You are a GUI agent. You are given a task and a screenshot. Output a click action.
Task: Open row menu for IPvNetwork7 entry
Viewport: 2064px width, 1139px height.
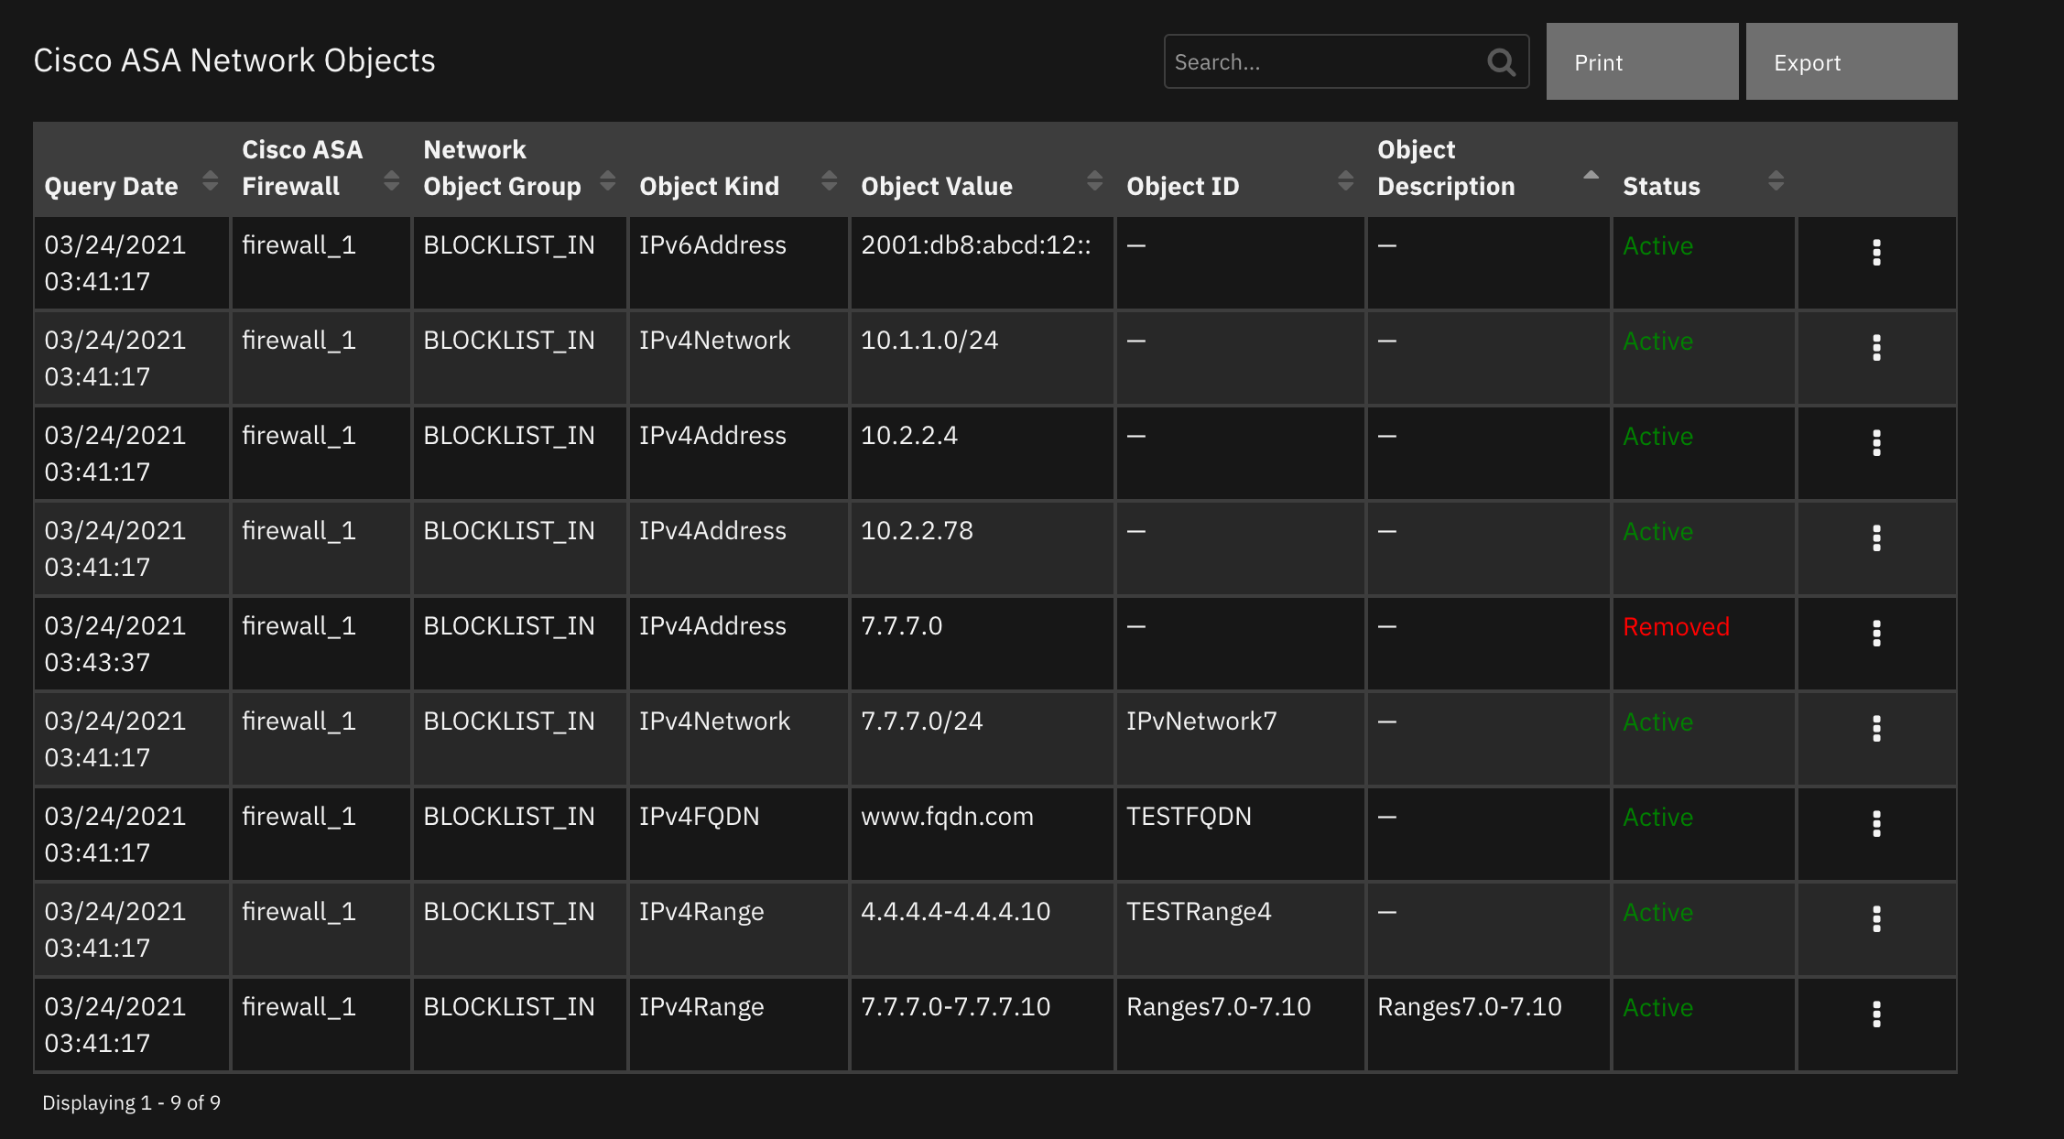point(1876,729)
